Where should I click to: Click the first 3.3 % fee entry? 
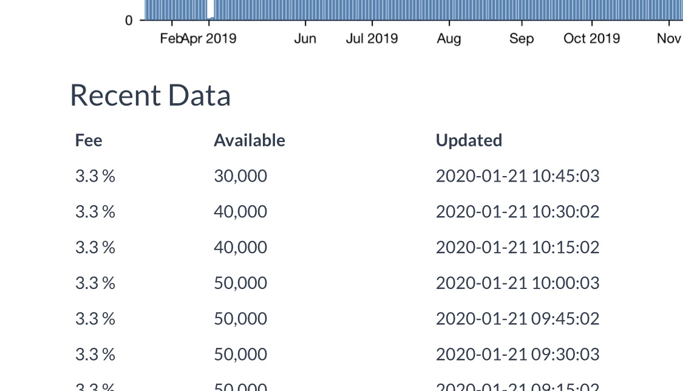(x=95, y=175)
